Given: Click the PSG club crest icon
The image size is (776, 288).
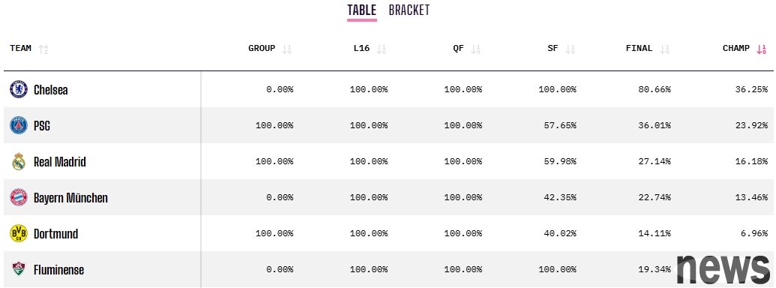Looking at the screenshot, I should 19,126.
